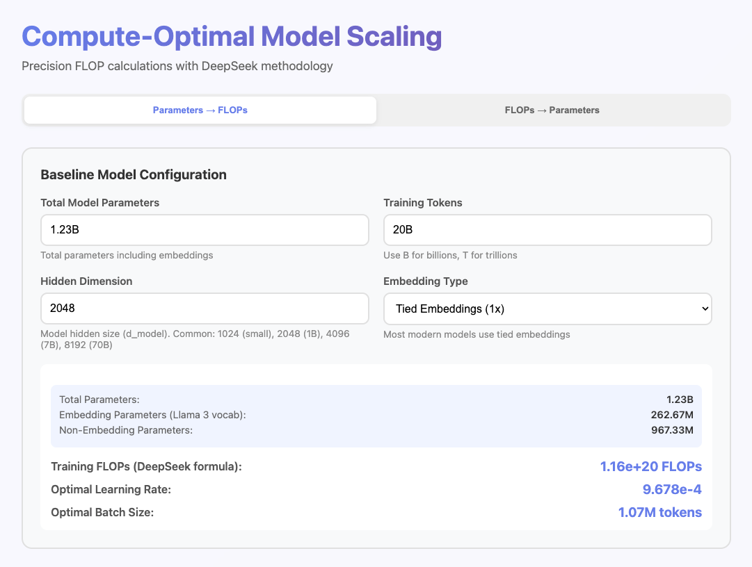Viewport: 752px width, 567px height.
Task: Click the chevron arrow on Tied Embeddings selector
Action: [705, 309]
